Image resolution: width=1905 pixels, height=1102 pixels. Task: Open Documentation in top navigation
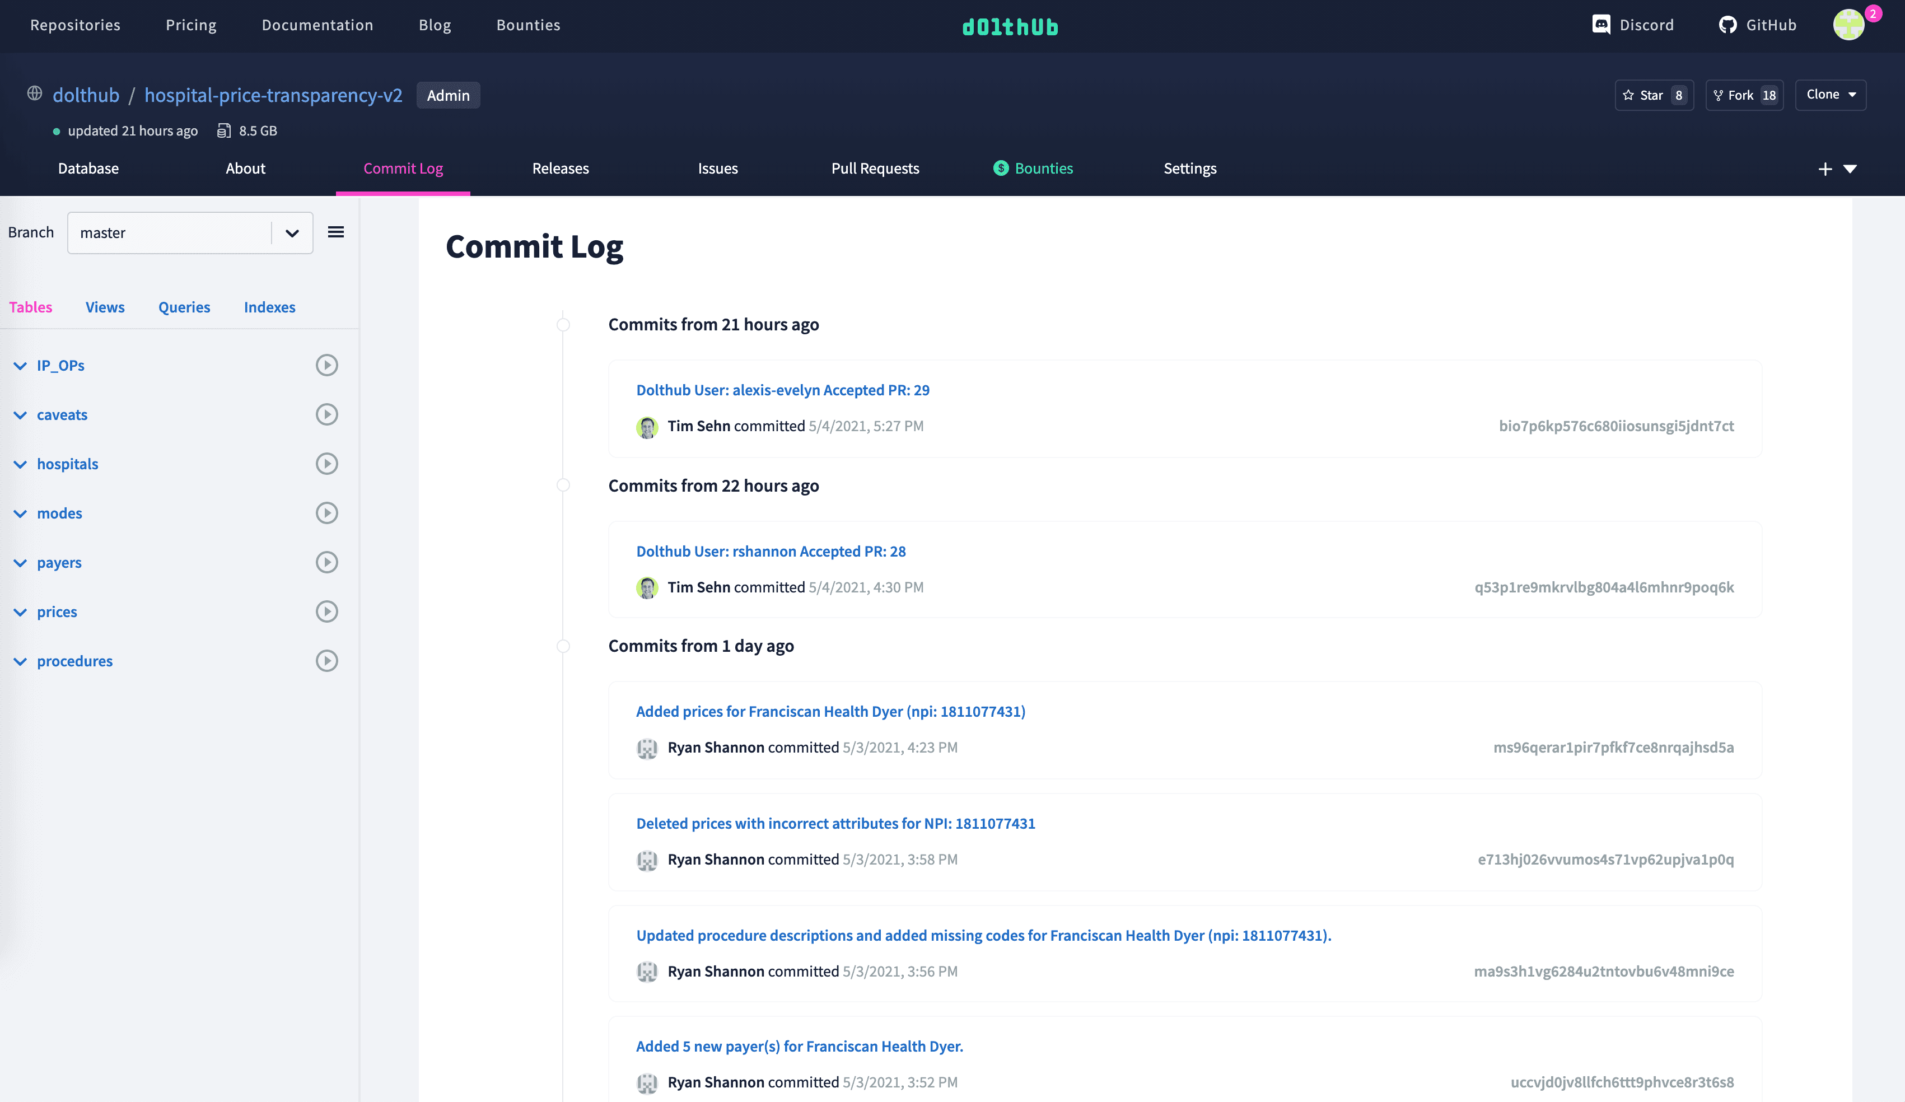[317, 25]
